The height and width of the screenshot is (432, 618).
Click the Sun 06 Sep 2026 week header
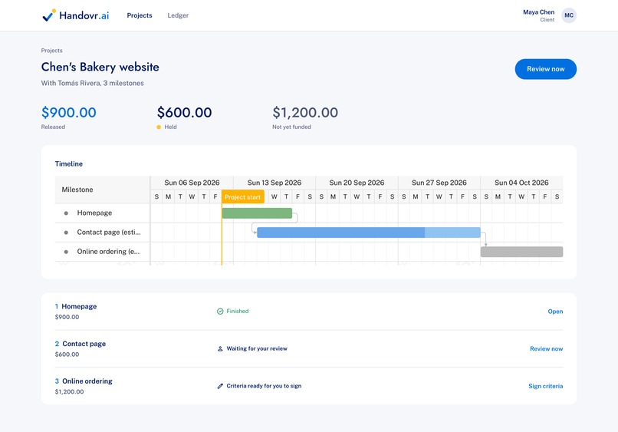click(x=192, y=183)
